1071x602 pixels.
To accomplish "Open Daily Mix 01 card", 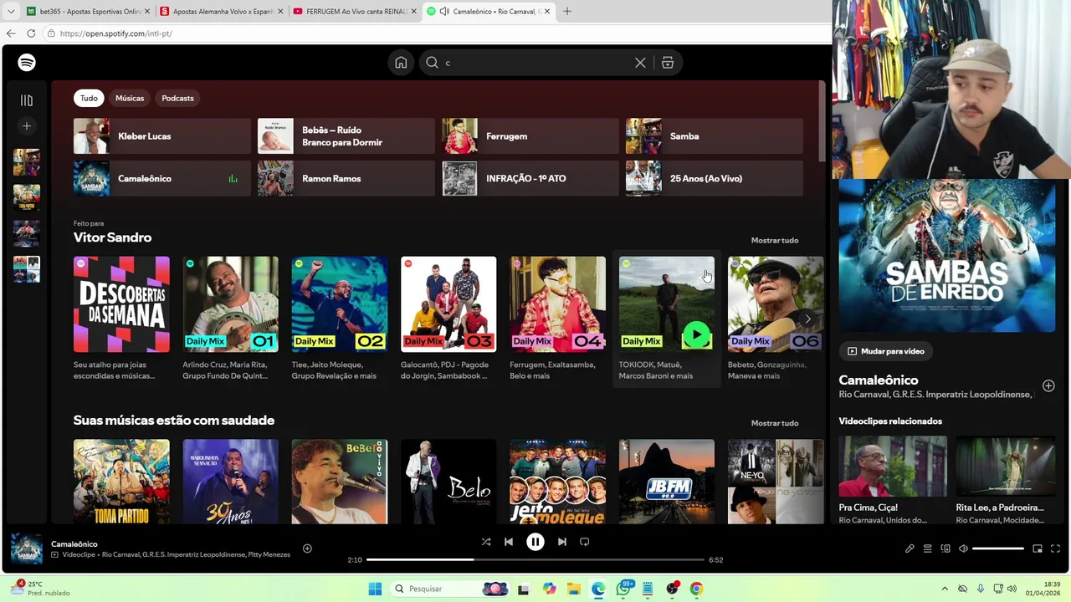I will pos(230,304).
